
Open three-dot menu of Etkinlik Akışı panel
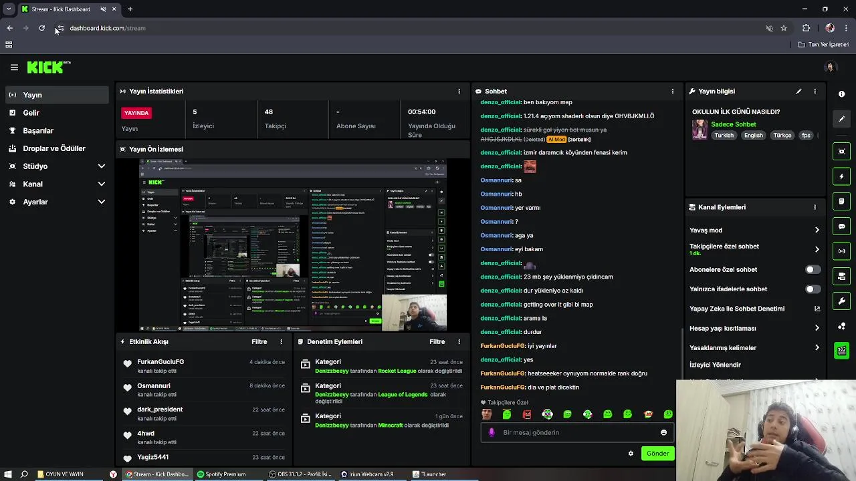(x=281, y=341)
